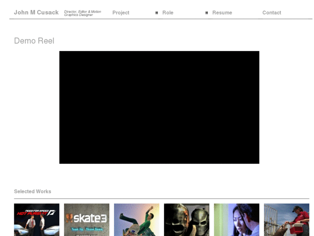This screenshot has height=236, width=314.
Task: Open the Resume menu item
Action: click(x=222, y=13)
